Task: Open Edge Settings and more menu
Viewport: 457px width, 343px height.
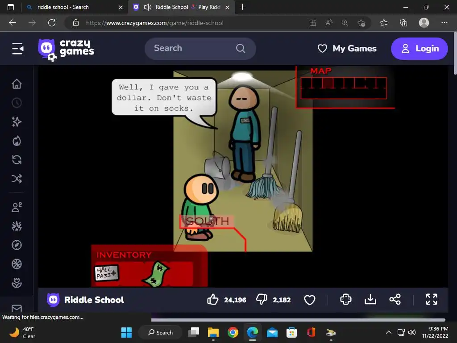Action: pyautogui.click(x=444, y=23)
